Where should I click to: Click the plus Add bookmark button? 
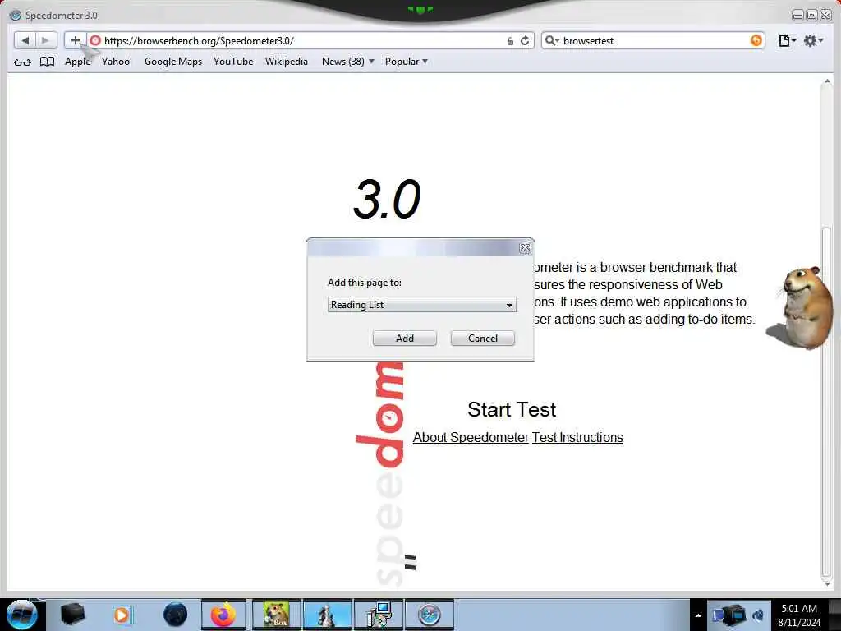tap(75, 40)
